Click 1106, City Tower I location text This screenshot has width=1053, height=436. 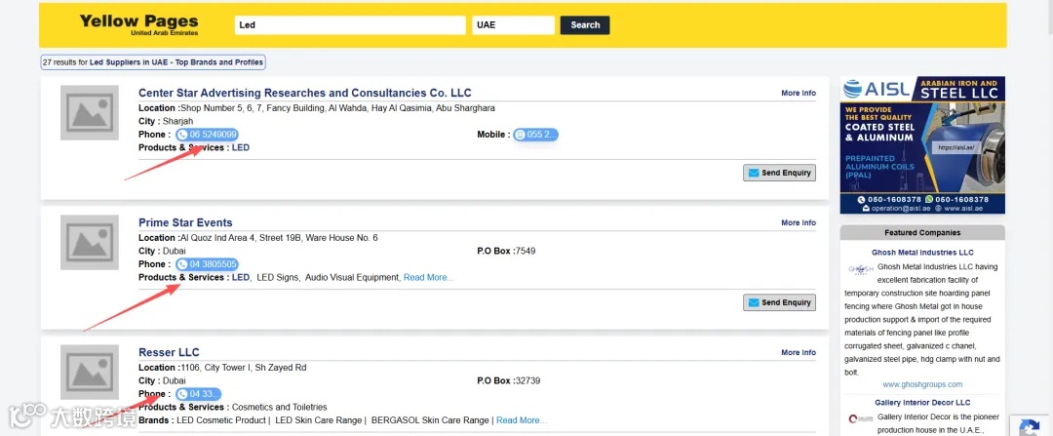pyautogui.click(x=244, y=368)
